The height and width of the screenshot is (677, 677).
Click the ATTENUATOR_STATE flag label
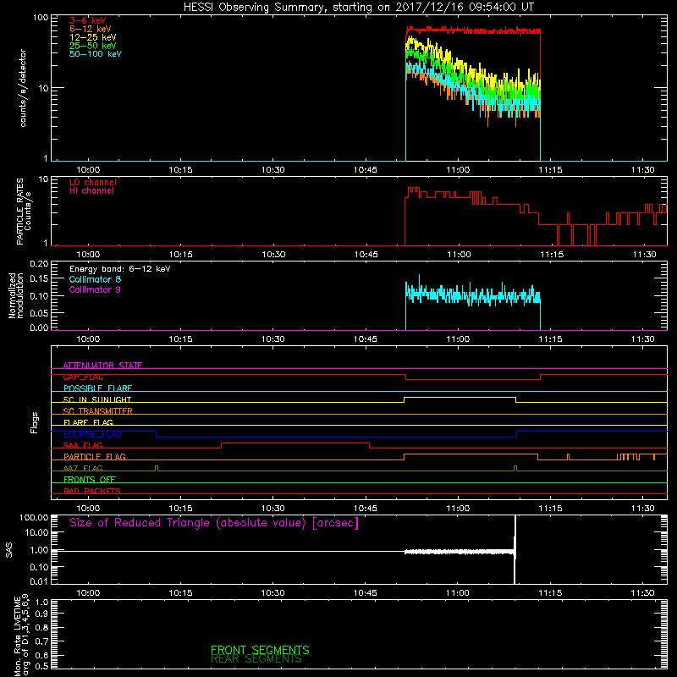coord(102,366)
